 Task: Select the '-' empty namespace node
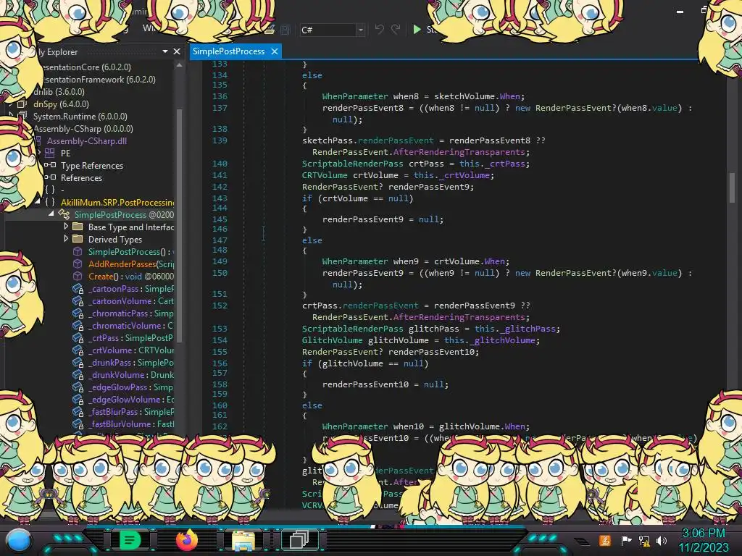pos(62,190)
